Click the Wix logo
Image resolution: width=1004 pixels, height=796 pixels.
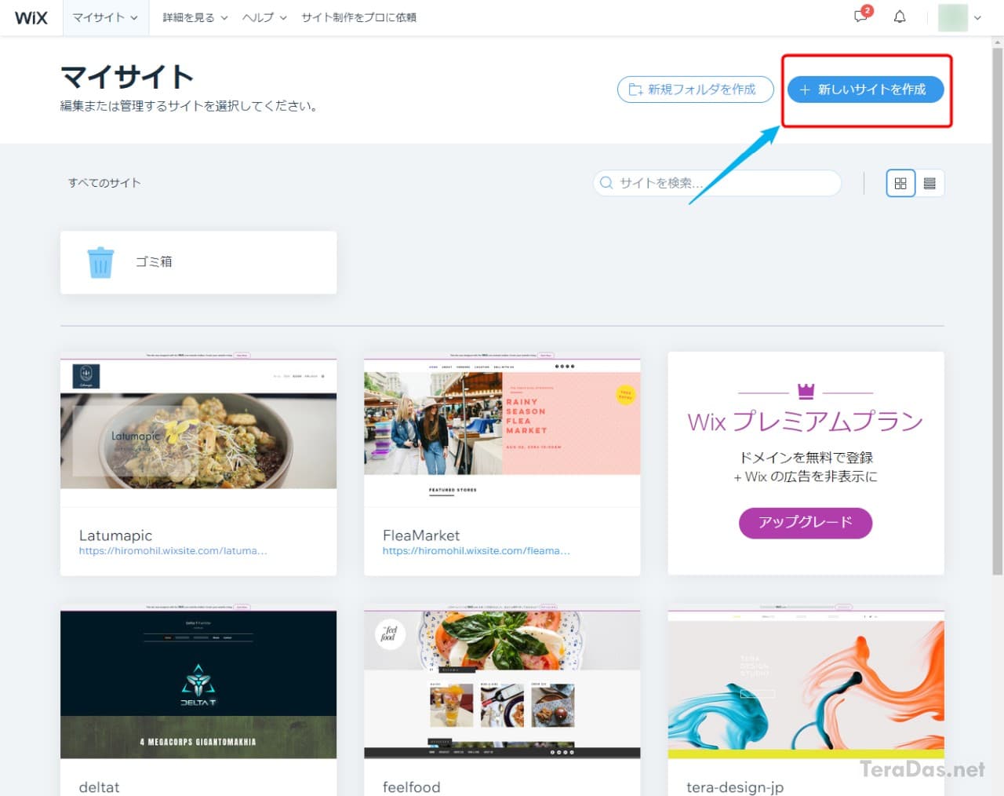tap(31, 17)
